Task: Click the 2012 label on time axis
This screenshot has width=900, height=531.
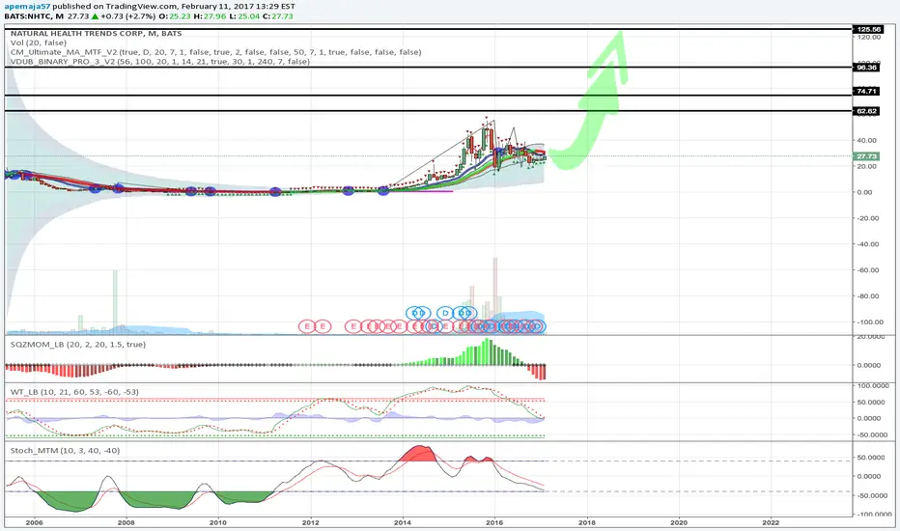Action: click(x=311, y=522)
